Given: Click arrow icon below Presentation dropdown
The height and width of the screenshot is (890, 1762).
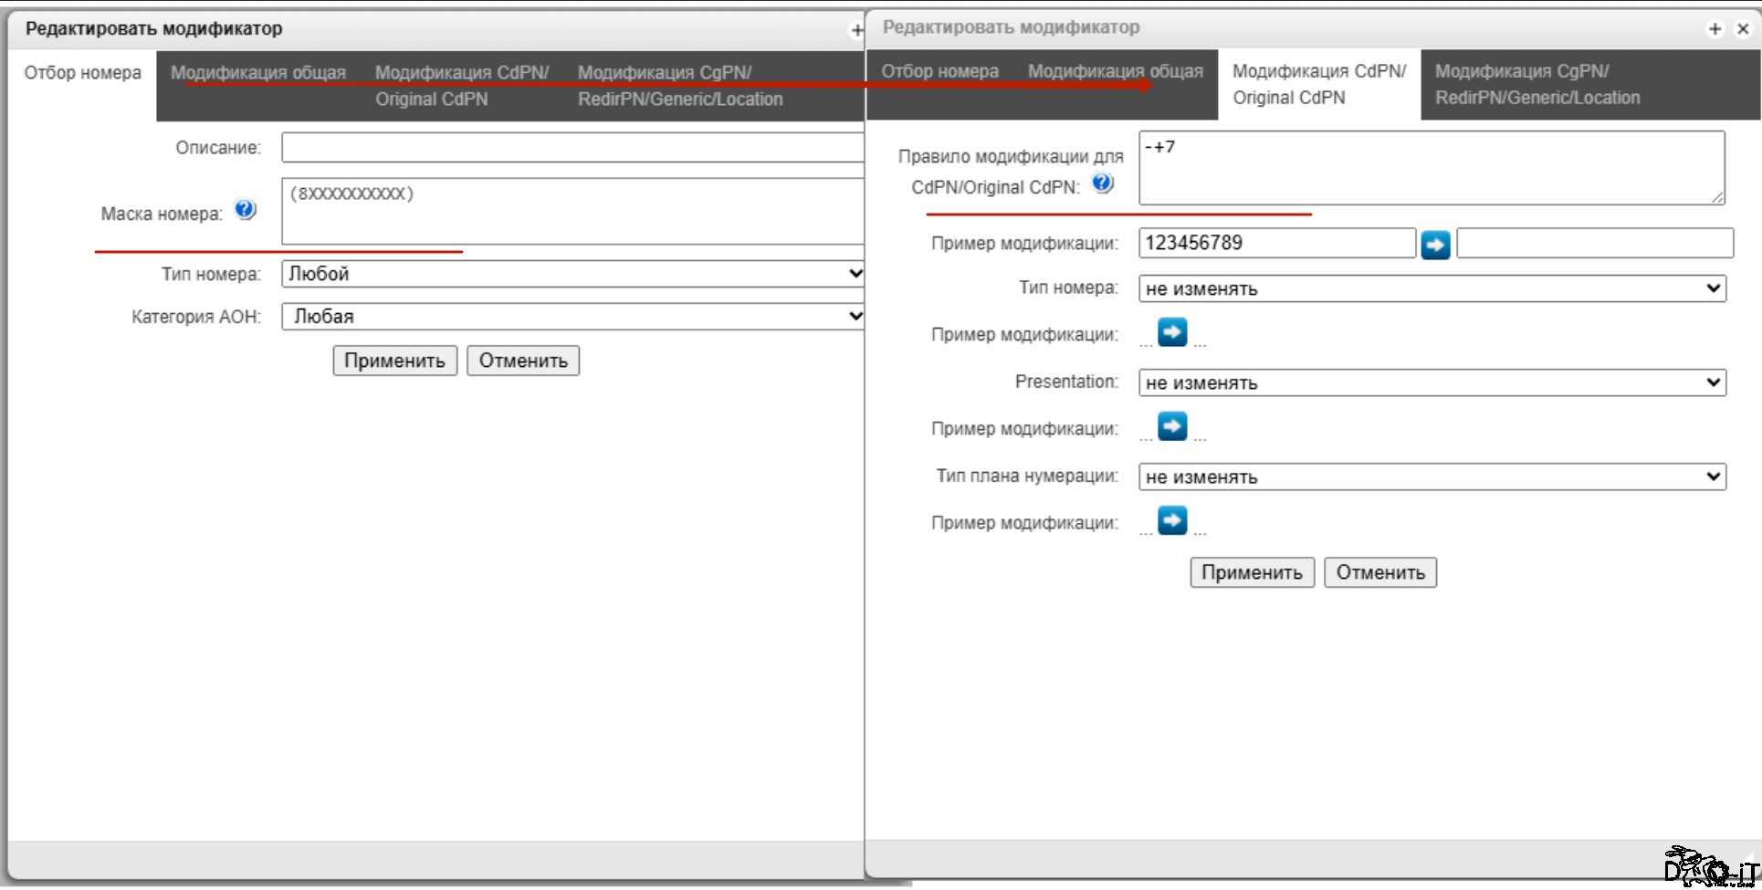Looking at the screenshot, I should tap(1172, 426).
